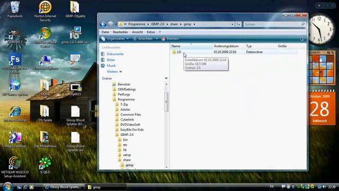Image resolution: width=339 pixels, height=191 pixels.
Task: Select the Windows Media Center desktop icon
Action: tap(45, 33)
